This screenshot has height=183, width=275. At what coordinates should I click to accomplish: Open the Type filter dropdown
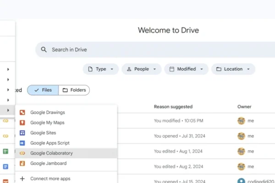[101, 69]
